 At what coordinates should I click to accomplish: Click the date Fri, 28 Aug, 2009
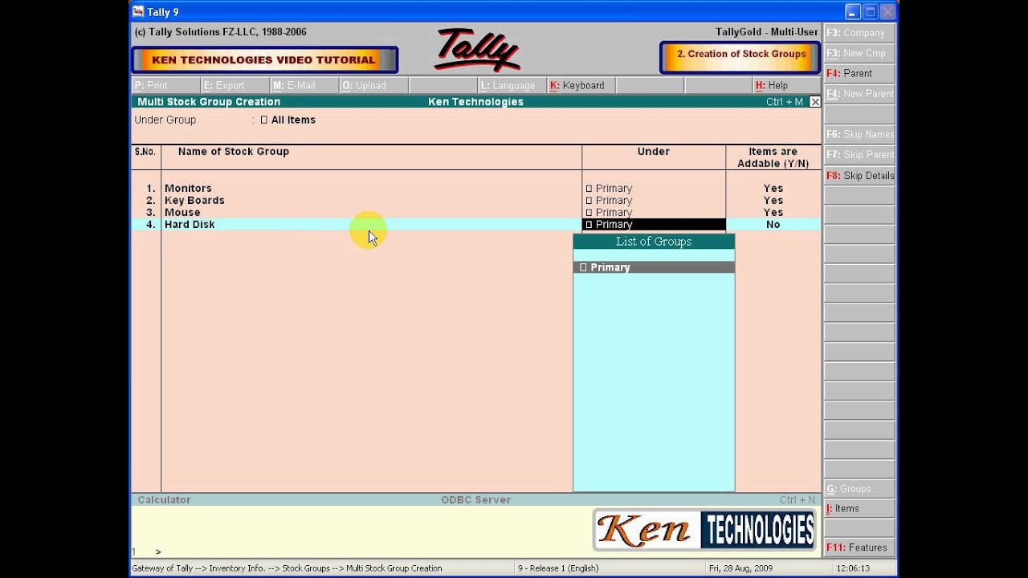coord(740,568)
